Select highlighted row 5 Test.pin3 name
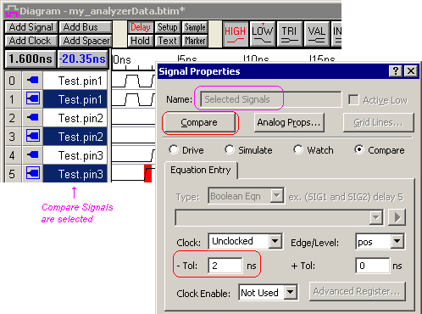 [75, 173]
